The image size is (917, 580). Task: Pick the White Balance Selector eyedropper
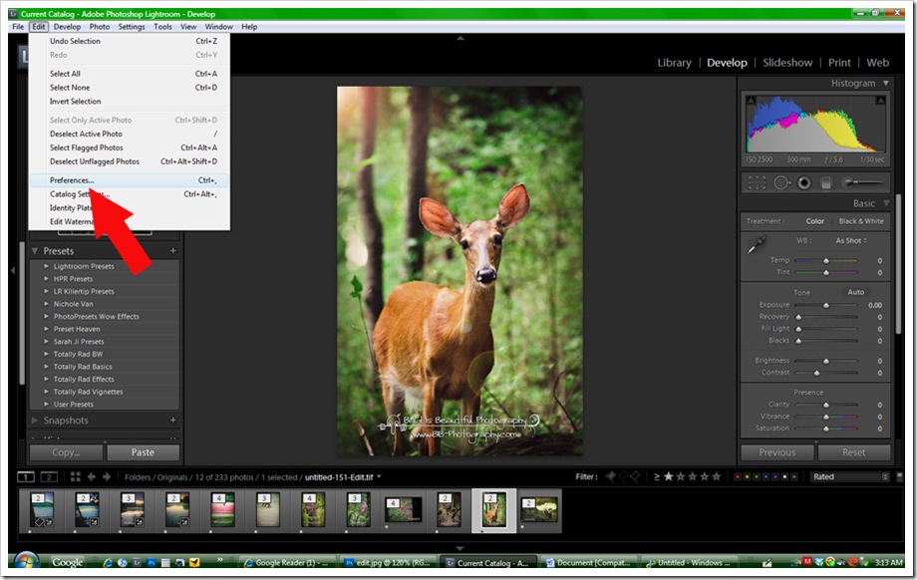tap(757, 243)
